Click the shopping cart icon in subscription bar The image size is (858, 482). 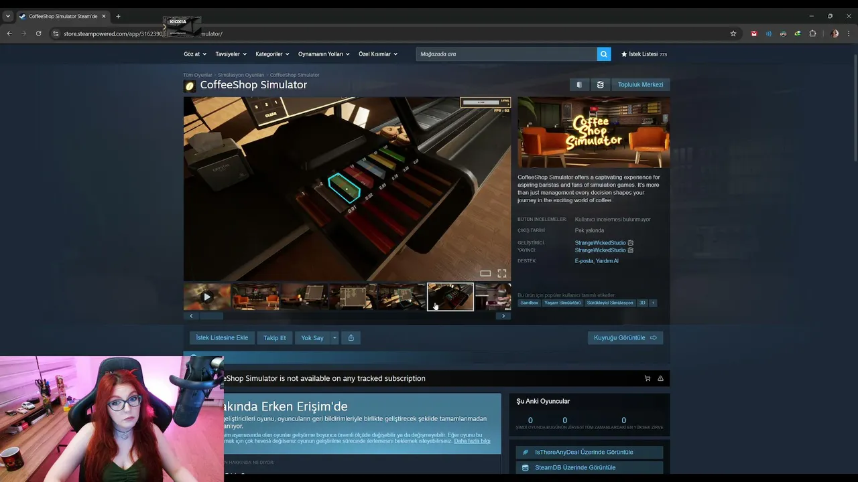(648, 378)
